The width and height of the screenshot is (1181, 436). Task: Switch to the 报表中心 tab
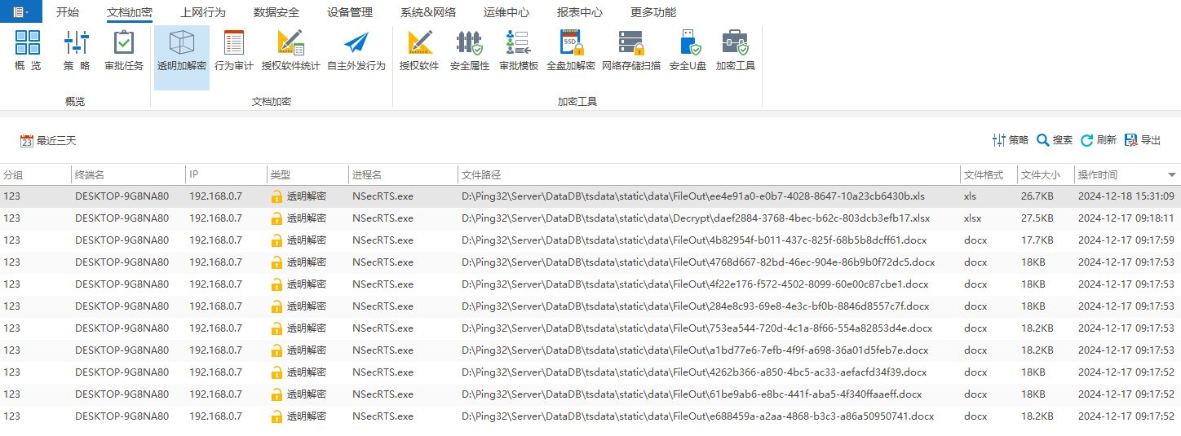(580, 12)
